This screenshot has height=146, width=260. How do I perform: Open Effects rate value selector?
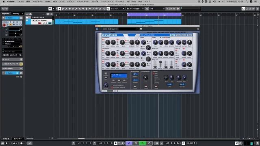(169, 84)
